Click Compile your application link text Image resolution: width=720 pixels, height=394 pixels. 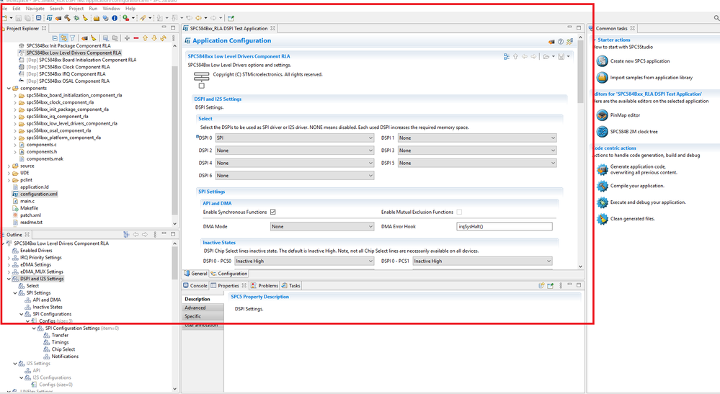637,186
